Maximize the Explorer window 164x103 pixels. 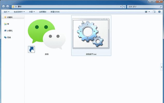(x=154, y=2)
